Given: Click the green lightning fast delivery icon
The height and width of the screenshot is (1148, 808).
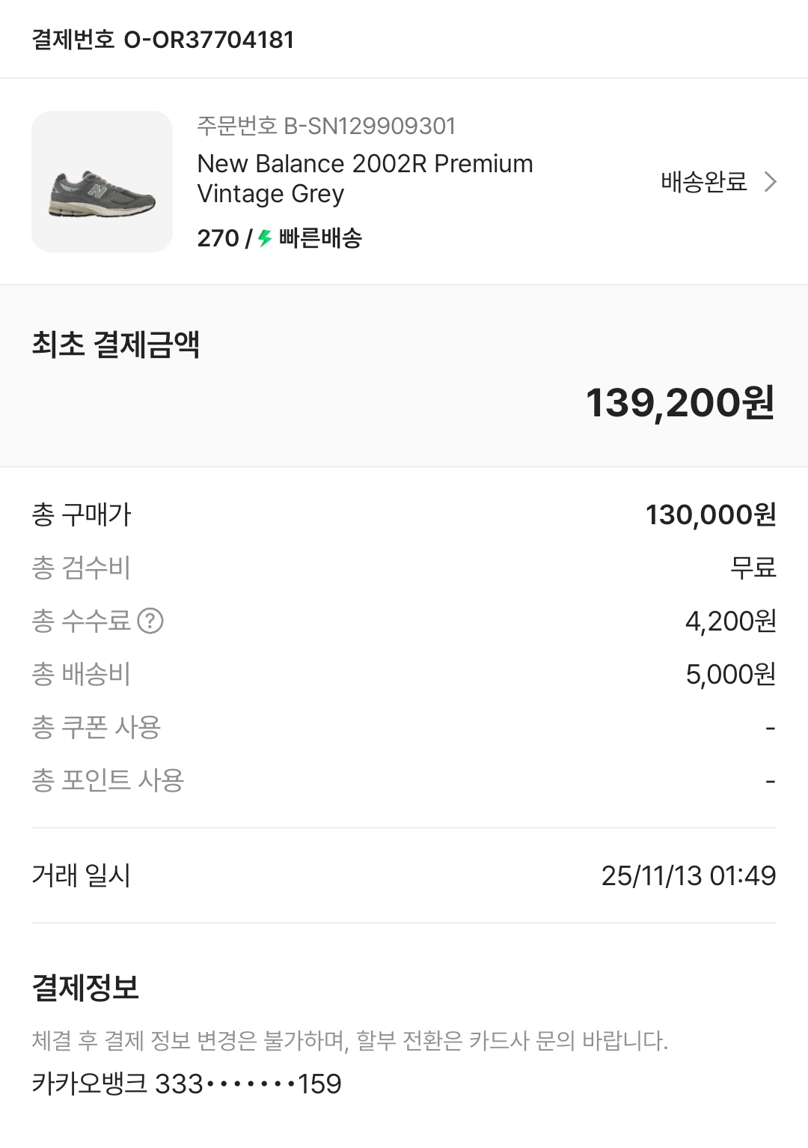Looking at the screenshot, I should [265, 239].
